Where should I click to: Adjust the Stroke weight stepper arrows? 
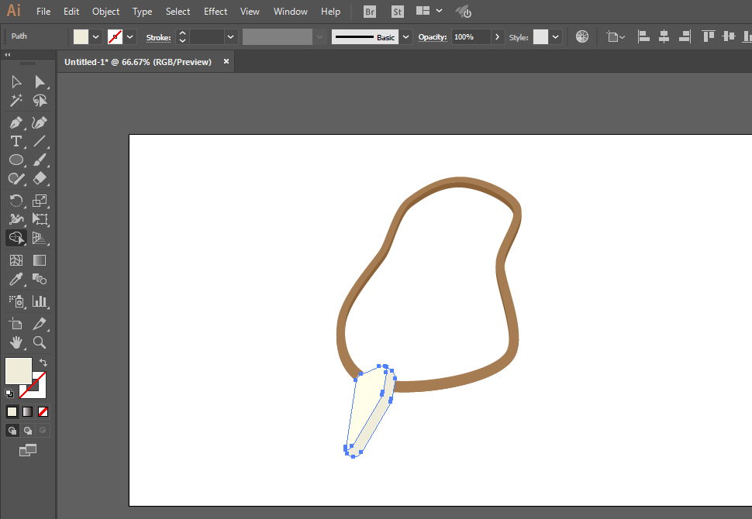point(182,37)
